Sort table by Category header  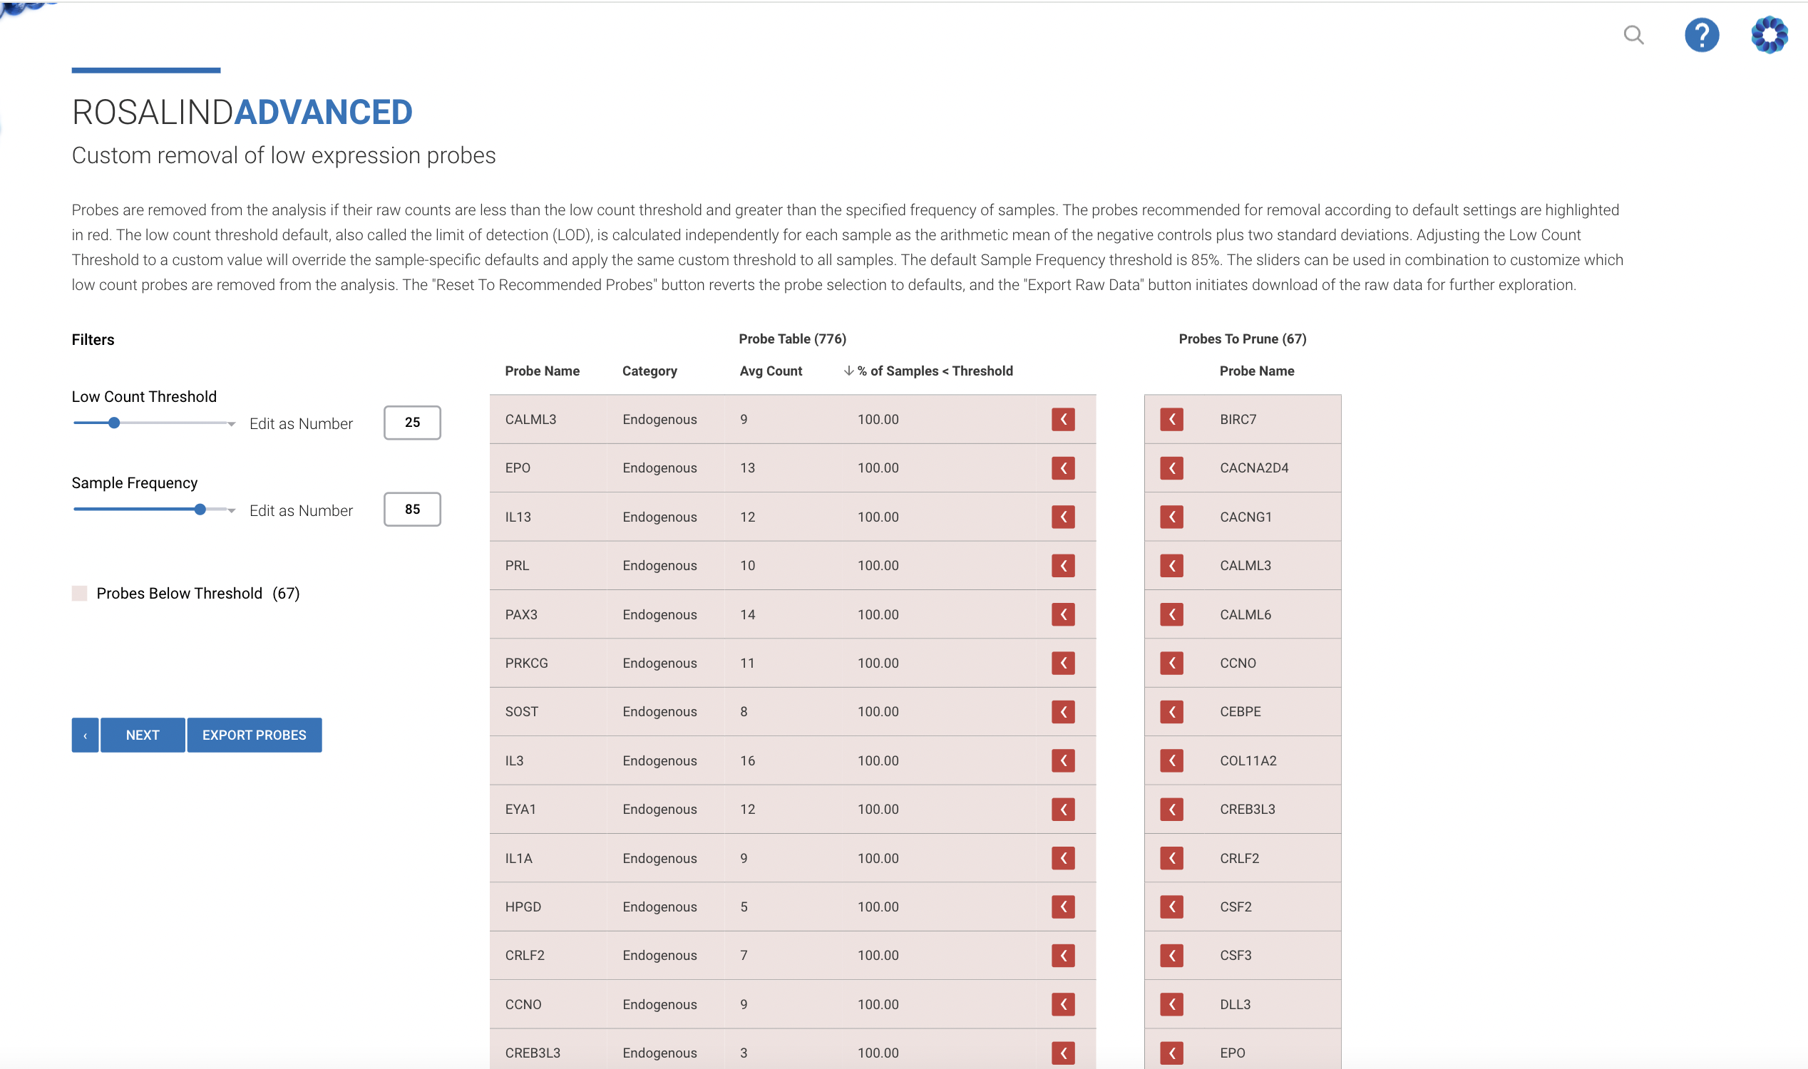tap(649, 371)
